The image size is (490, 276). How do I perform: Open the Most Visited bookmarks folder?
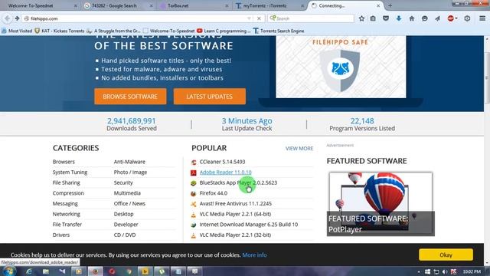17,31
